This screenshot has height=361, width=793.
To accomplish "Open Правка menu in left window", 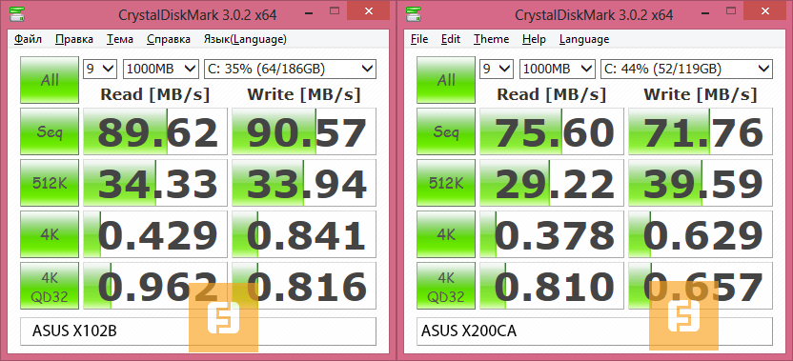I will (x=73, y=39).
